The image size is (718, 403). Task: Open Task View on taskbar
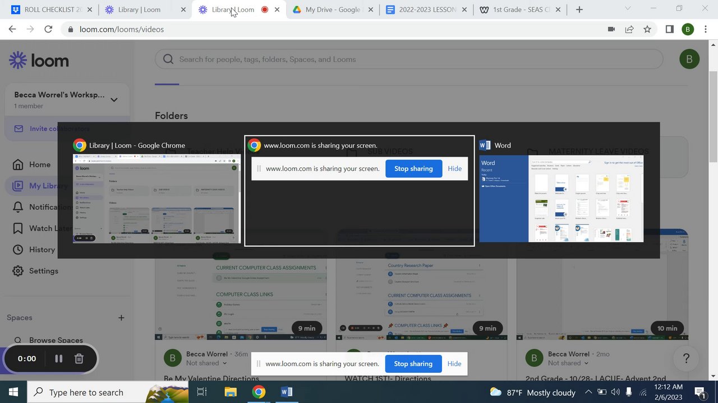click(202, 392)
